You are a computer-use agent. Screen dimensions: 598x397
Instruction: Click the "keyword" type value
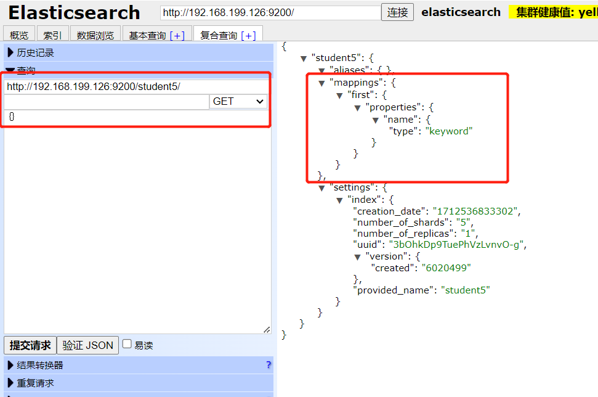click(x=449, y=131)
